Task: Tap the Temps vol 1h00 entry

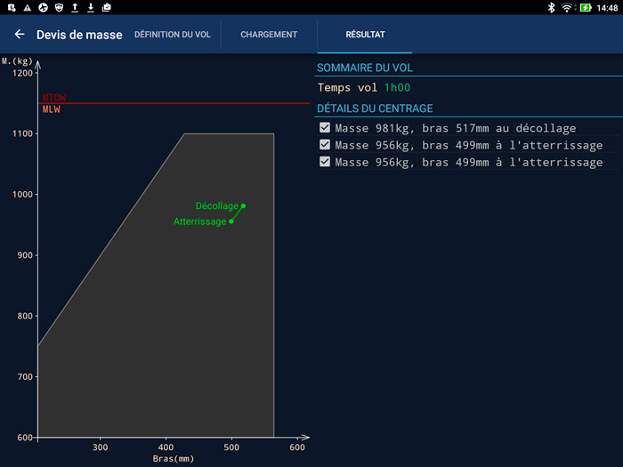Action: pyautogui.click(x=363, y=87)
